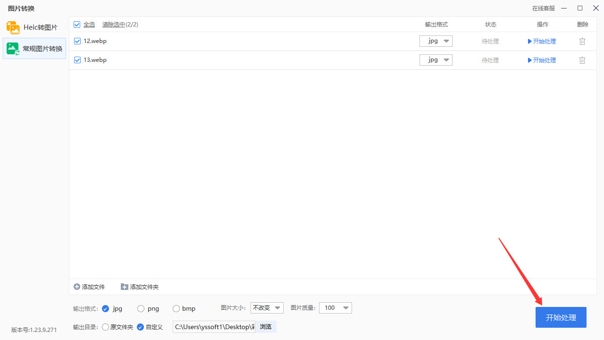Click the output directory path field

214,327
